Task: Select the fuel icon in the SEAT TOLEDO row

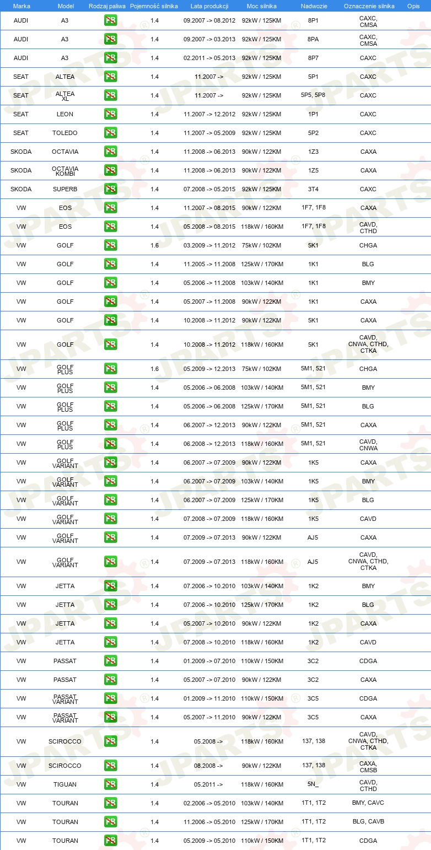Action: point(110,133)
